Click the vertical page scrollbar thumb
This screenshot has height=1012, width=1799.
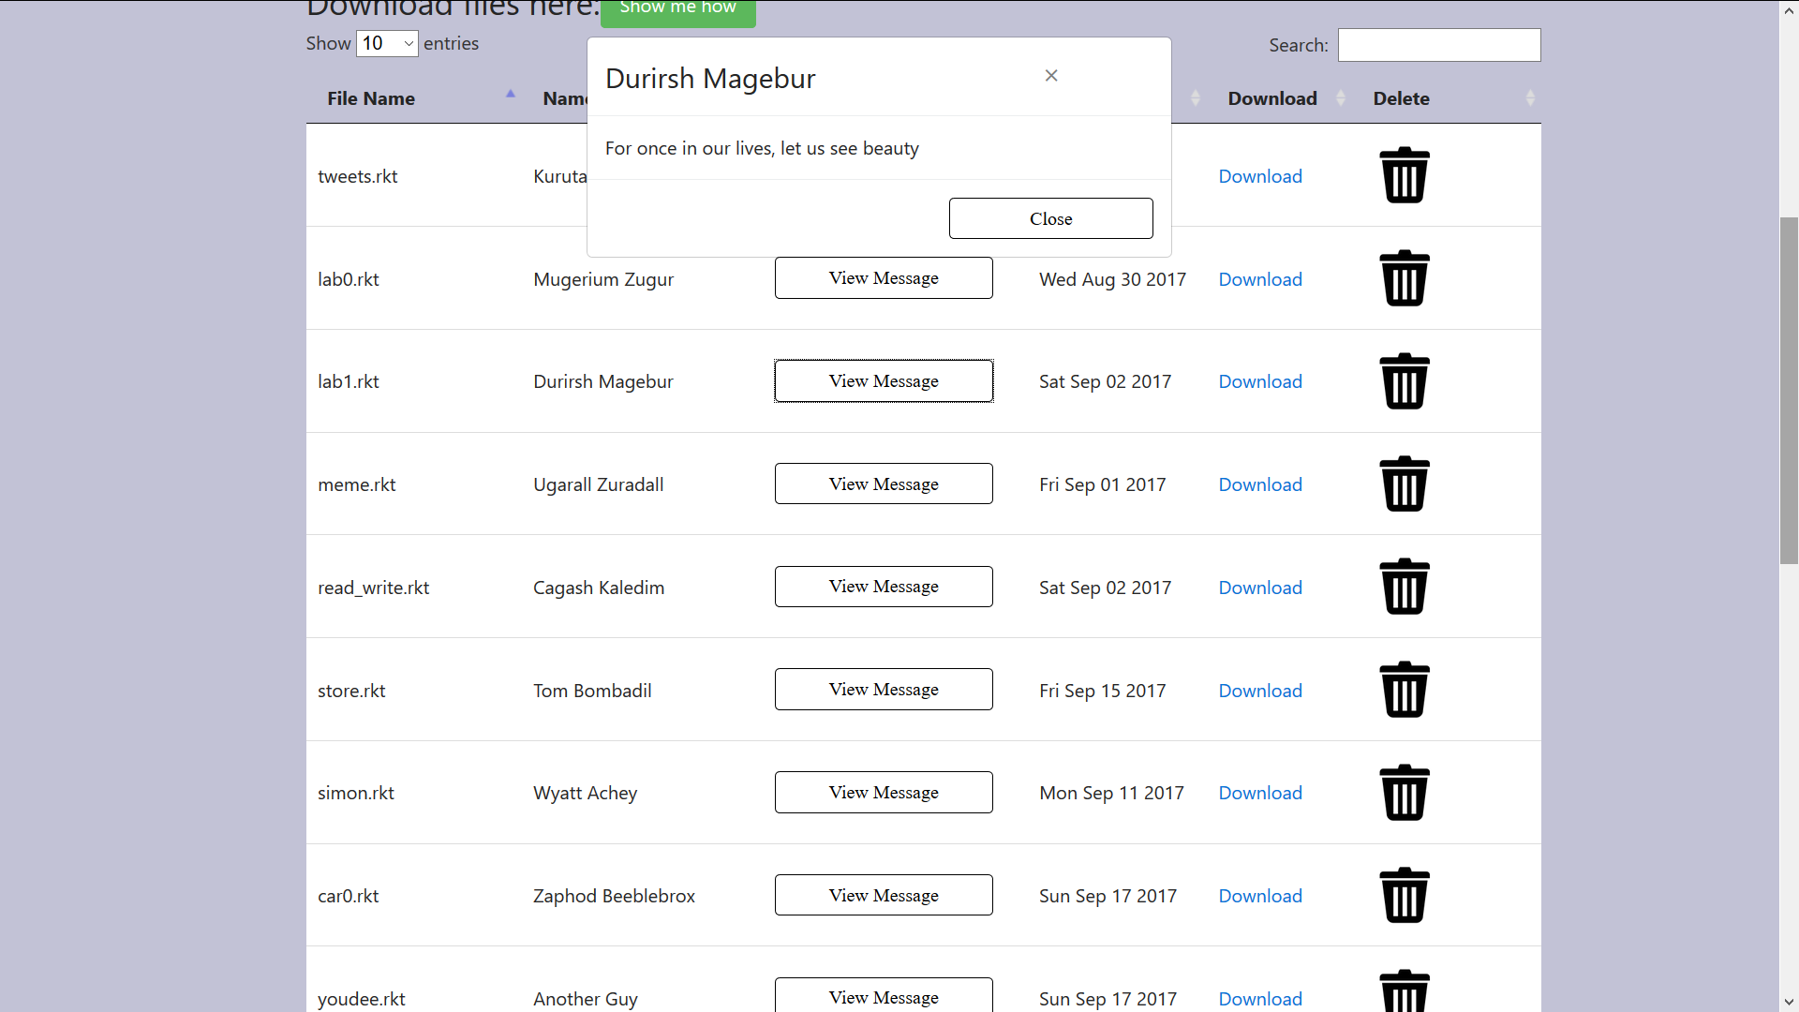click(x=1789, y=390)
